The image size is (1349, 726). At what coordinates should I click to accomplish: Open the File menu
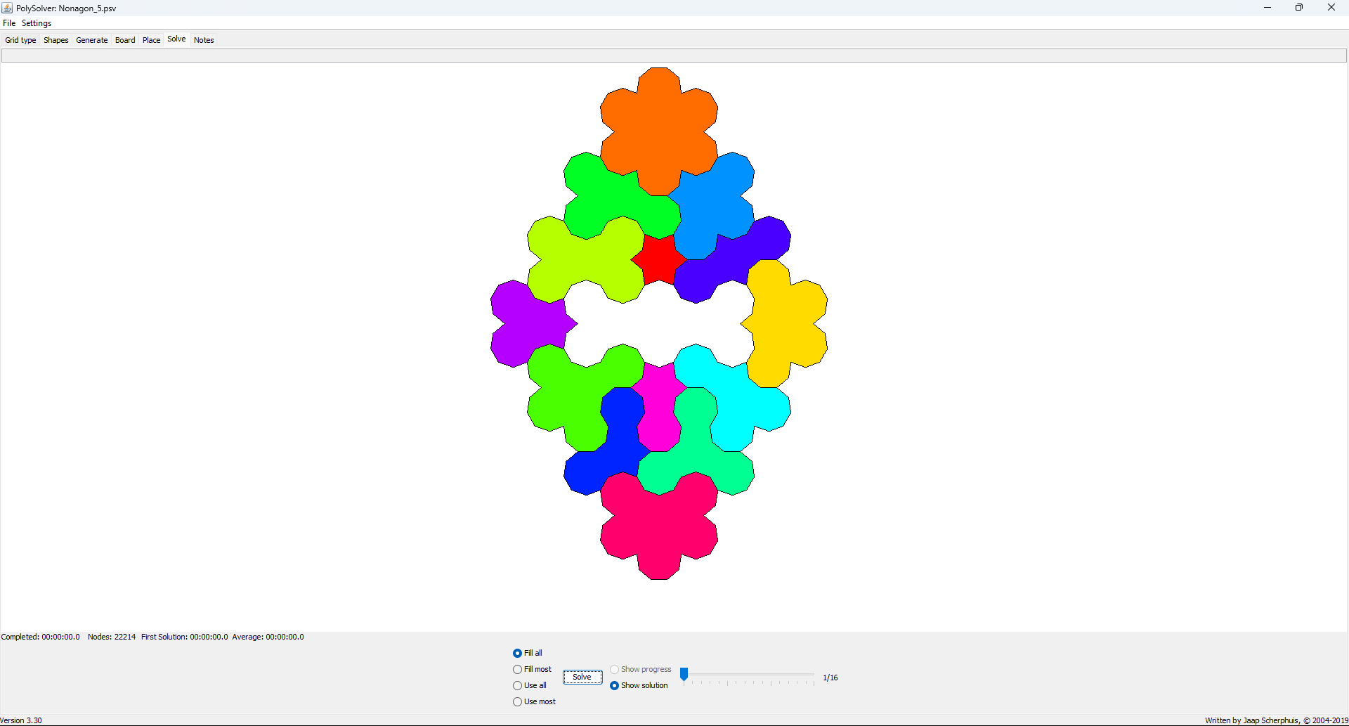(x=9, y=23)
